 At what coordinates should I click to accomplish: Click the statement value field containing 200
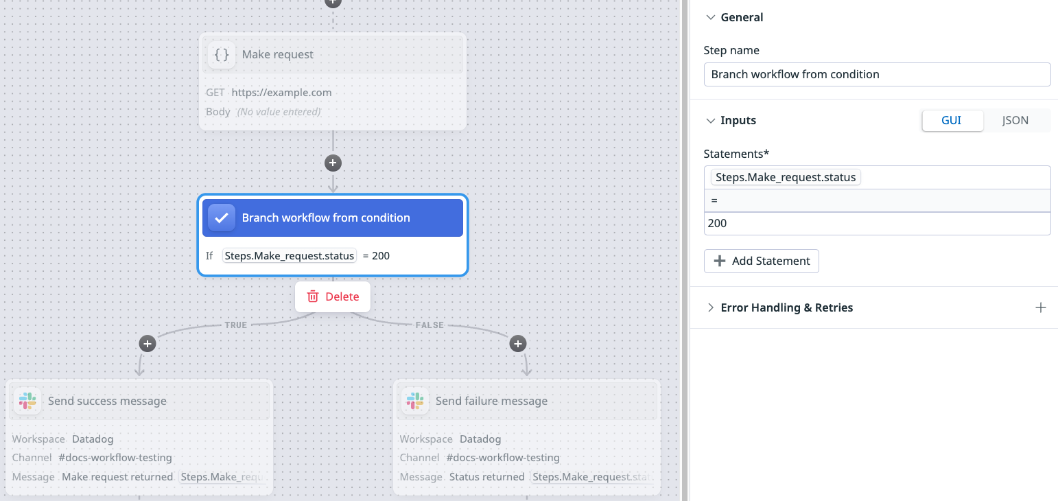(x=877, y=224)
